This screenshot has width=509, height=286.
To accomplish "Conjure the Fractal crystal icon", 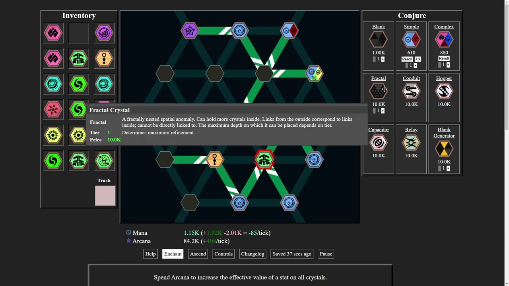I will [x=379, y=91].
